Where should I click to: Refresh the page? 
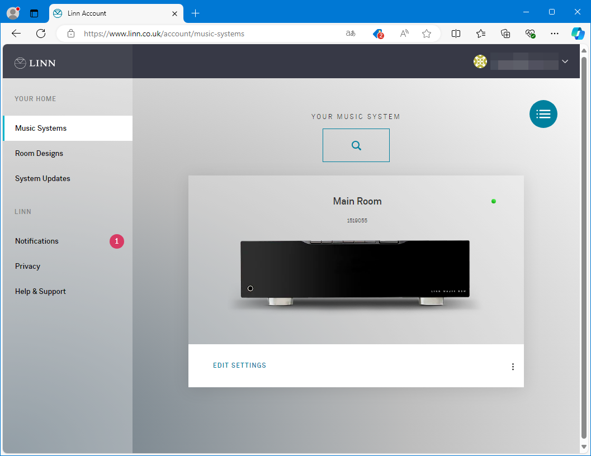(41, 34)
